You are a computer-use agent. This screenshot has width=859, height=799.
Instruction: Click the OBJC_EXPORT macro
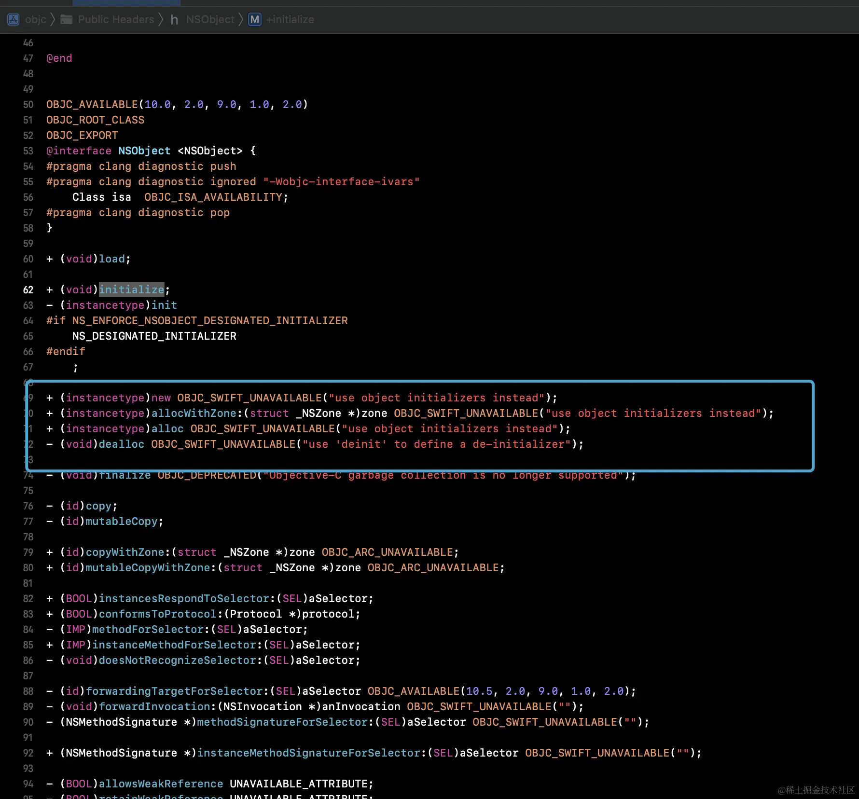click(x=82, y=136)
